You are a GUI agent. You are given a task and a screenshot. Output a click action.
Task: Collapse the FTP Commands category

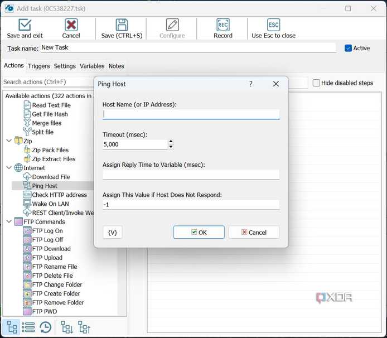[x=9, y=221]
